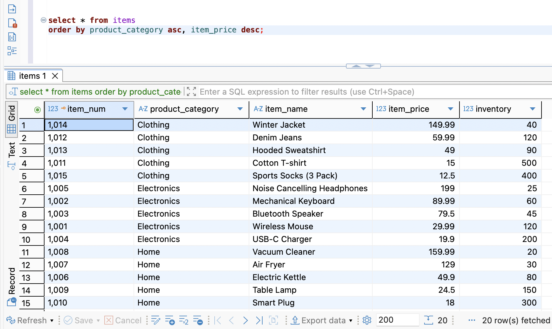Click the Vacuum Cleaner cell
The width and height of the screenshot is (552, 329).
point(311,252)
